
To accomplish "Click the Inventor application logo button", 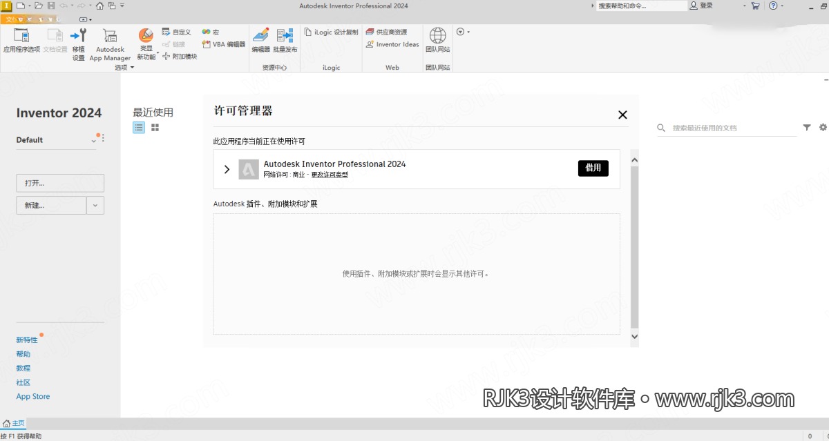I will [x=6, y=6].
